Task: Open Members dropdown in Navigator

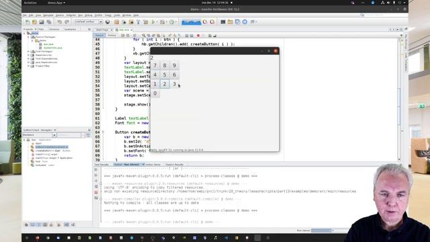Action: tap(39, 135)
